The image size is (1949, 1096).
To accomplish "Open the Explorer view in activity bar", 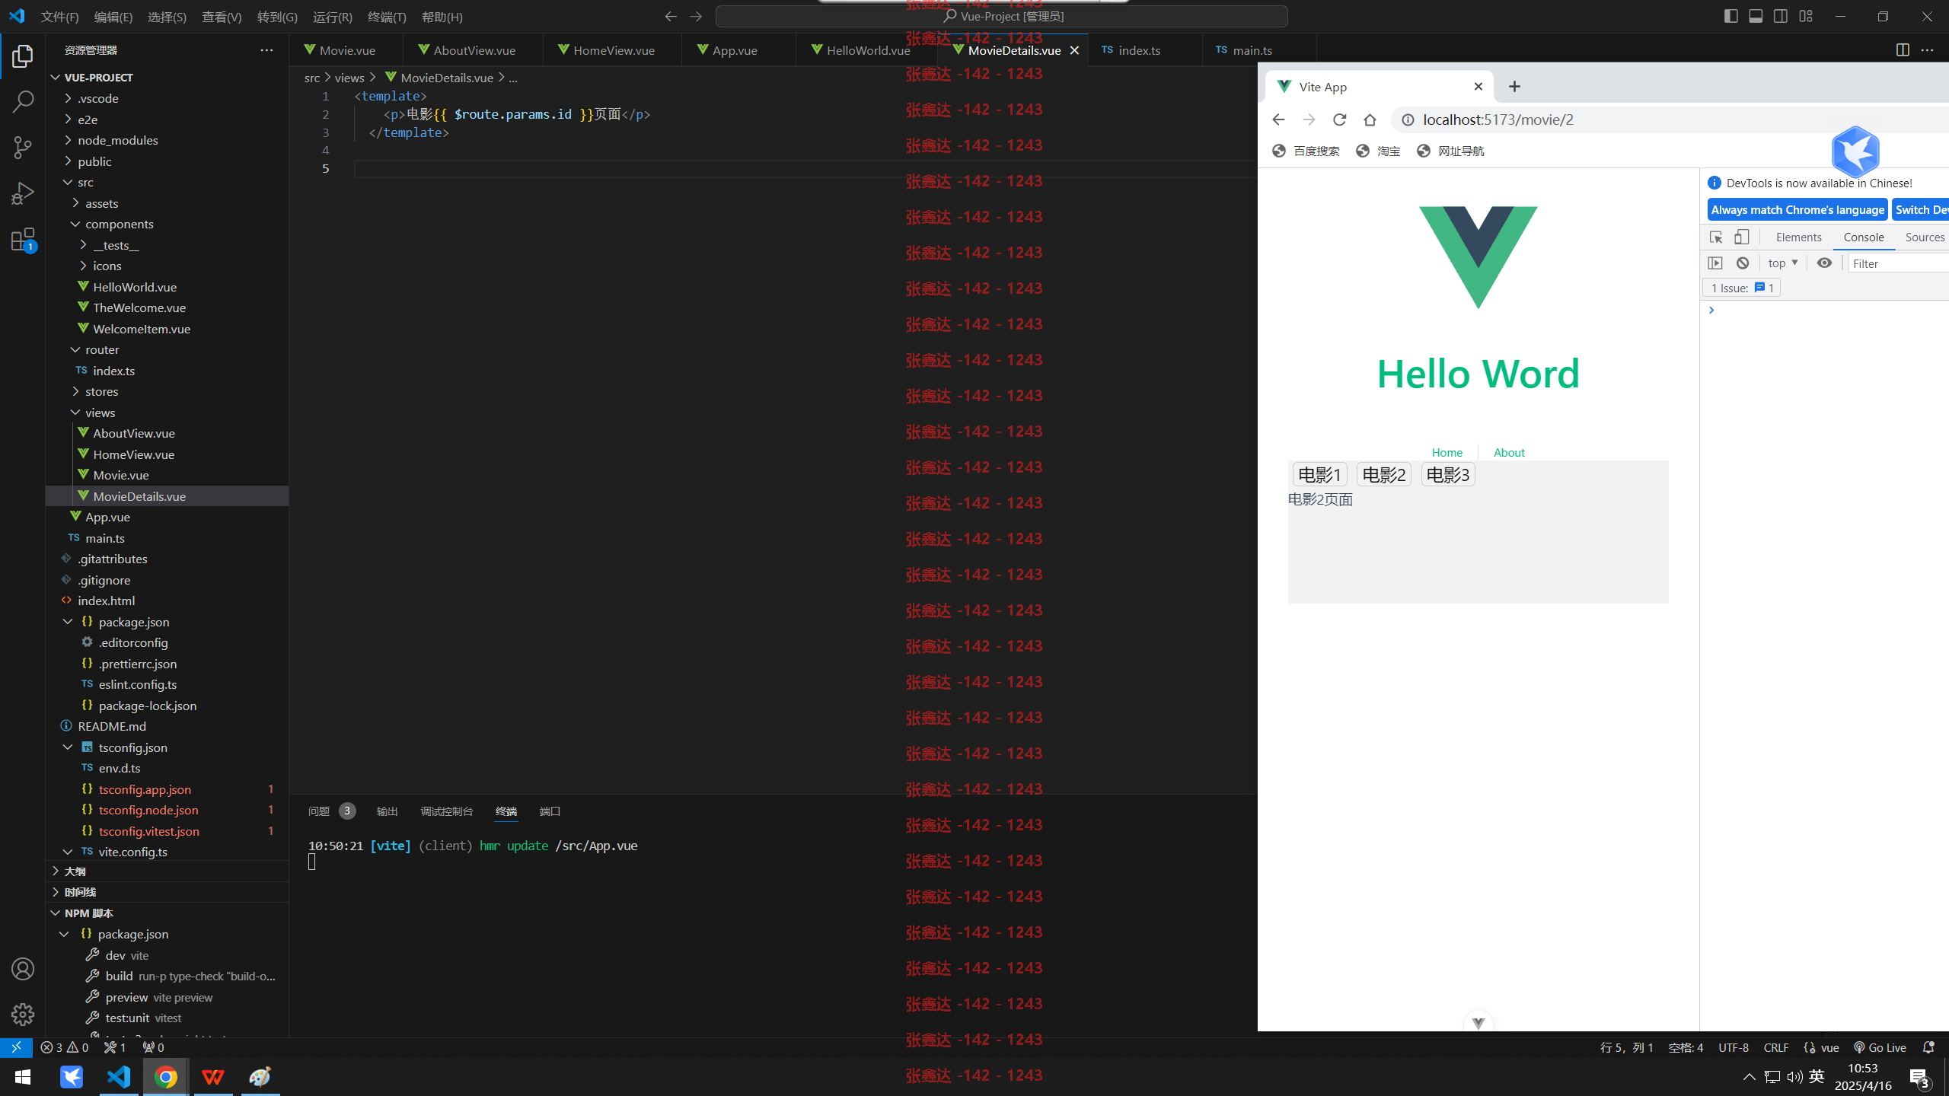I will click(23, 56).
